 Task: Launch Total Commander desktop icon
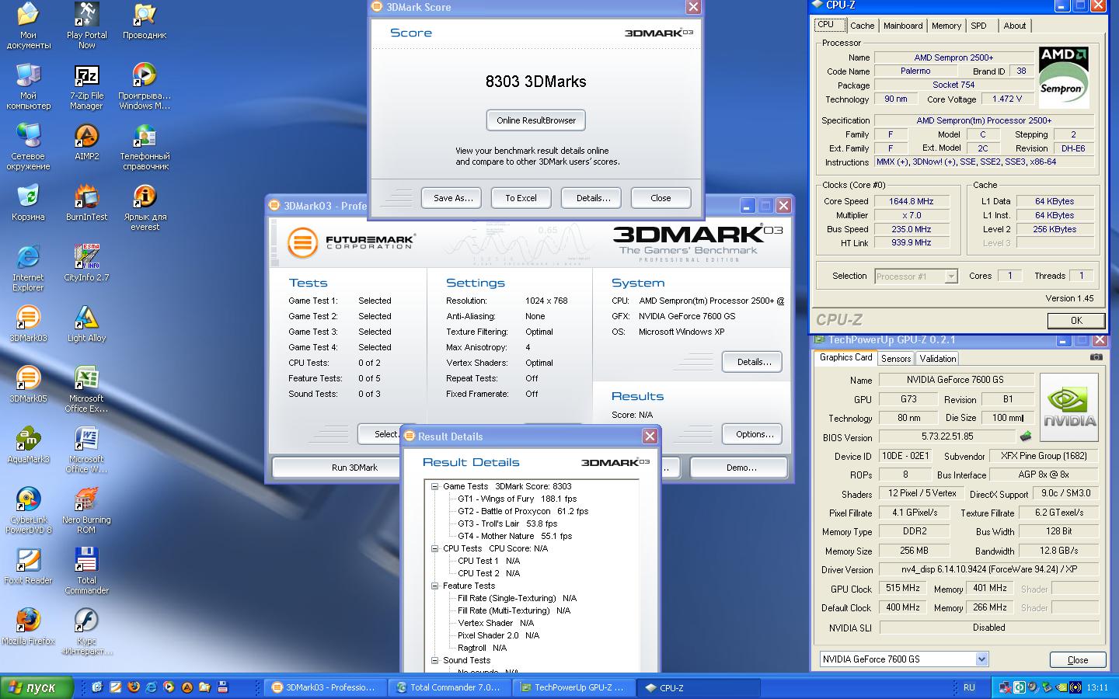[x=86, y=571]
